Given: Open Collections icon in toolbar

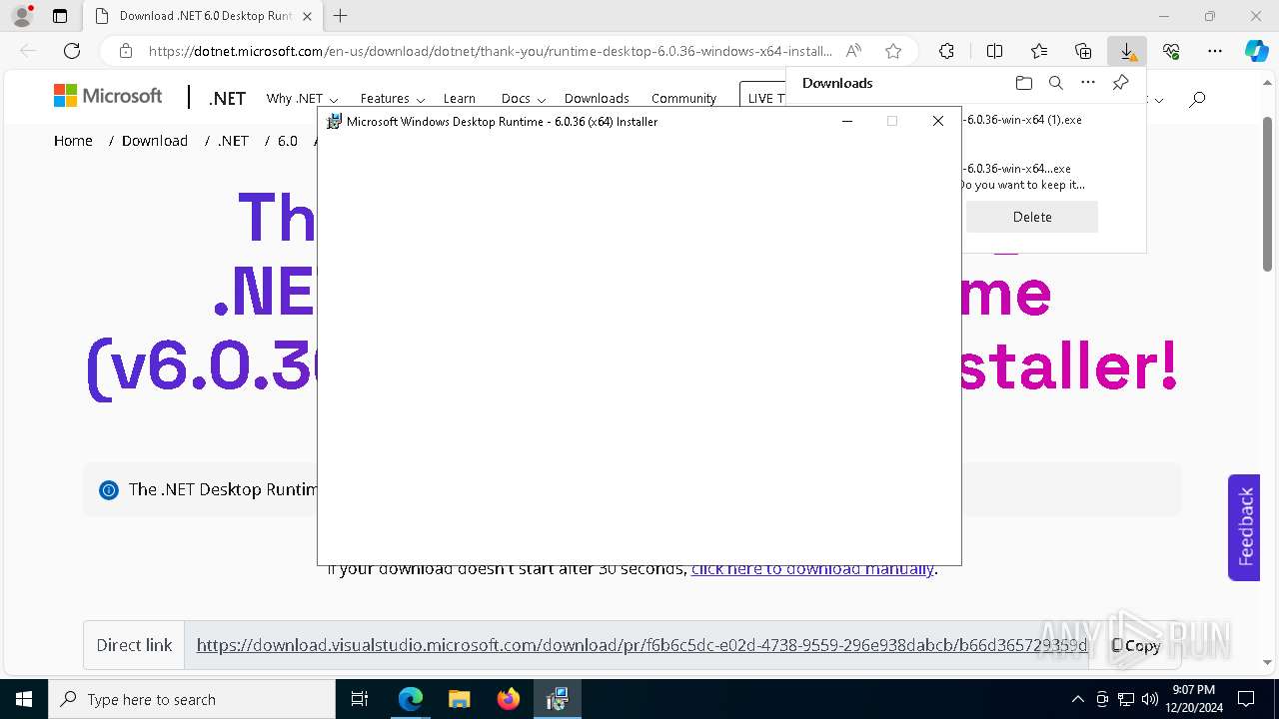Looking at the screenshot, I should click(1083, 51).
